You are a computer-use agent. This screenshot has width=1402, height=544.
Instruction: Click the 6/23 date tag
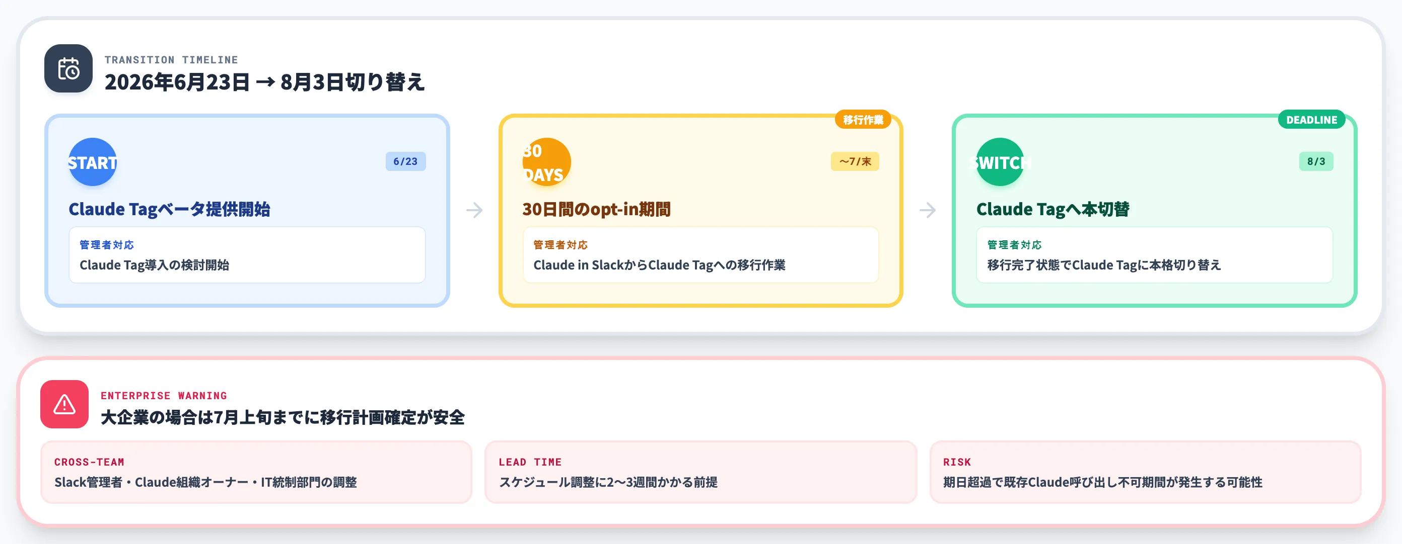coord(405,161)
